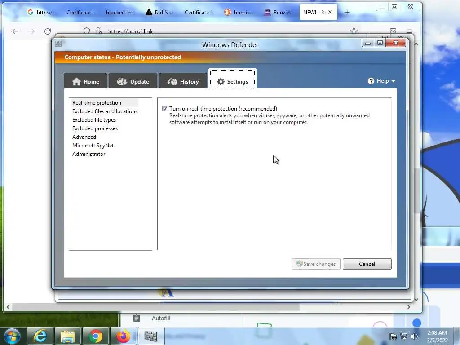The image size is (460, 345).
Task: Open the Help dropdown arrow
Action: (394, 81)
